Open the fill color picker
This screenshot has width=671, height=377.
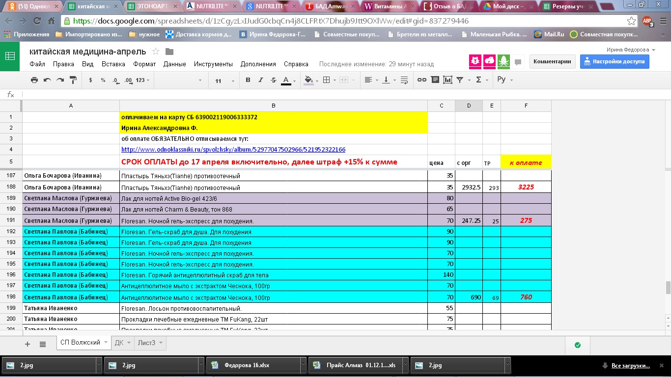point(311,80)
